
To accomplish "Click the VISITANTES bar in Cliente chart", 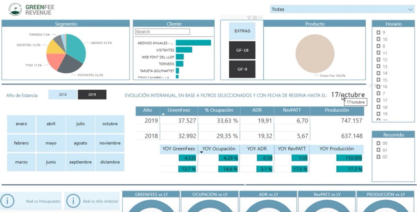I will 184,50.
